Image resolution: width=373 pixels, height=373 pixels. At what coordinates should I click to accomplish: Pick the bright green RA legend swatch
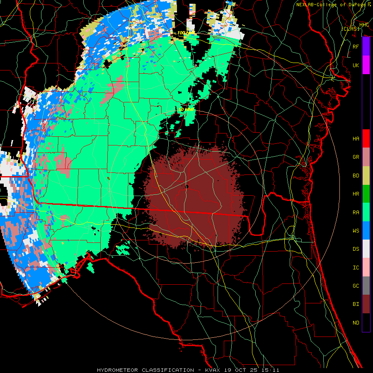coord(366,212)
